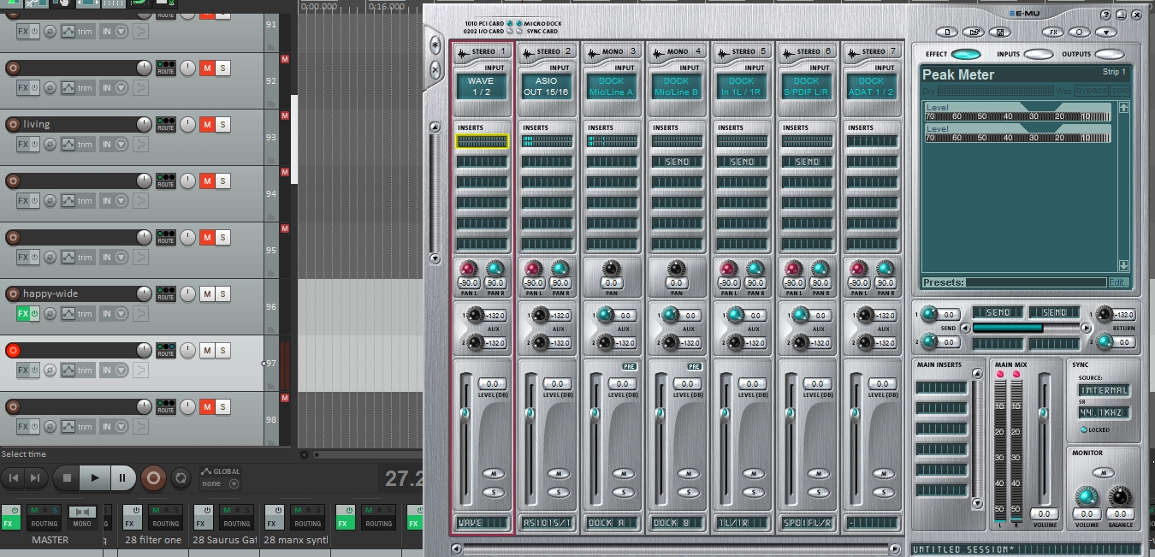Mute strip 2 ASIO in E-MU mixer
Screen dimensions: 1155x557
tap(559, 473)
